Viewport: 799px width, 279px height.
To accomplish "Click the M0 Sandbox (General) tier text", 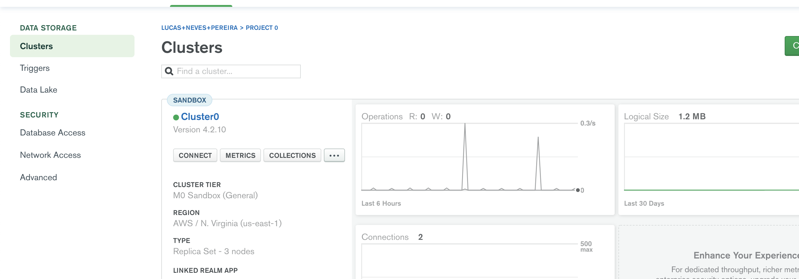I will click(x=215, y=195).
